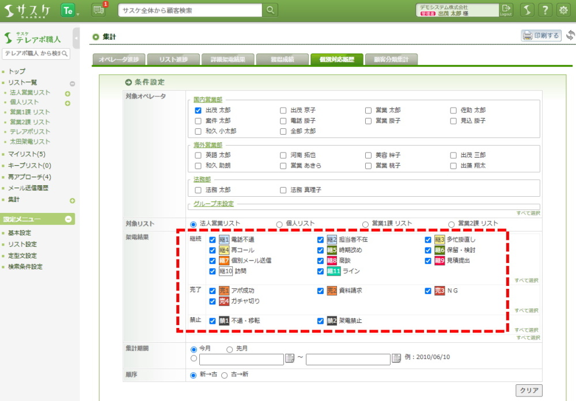Expand the 法人営業リスト plus icon

[x=67, y=93]
